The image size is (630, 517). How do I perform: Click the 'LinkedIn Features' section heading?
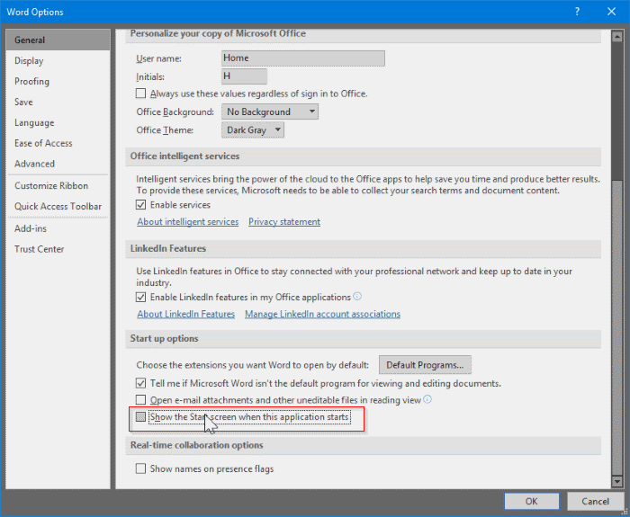click(x=168, y=248)
